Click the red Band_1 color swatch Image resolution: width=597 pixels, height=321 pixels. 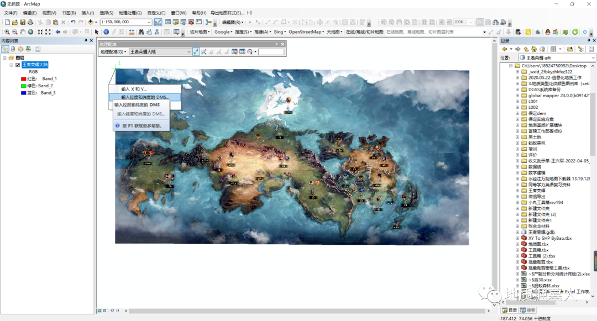23,78
